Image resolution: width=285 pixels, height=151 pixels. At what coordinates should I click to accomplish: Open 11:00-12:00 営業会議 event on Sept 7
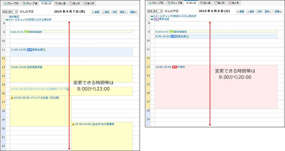(71, 52)
